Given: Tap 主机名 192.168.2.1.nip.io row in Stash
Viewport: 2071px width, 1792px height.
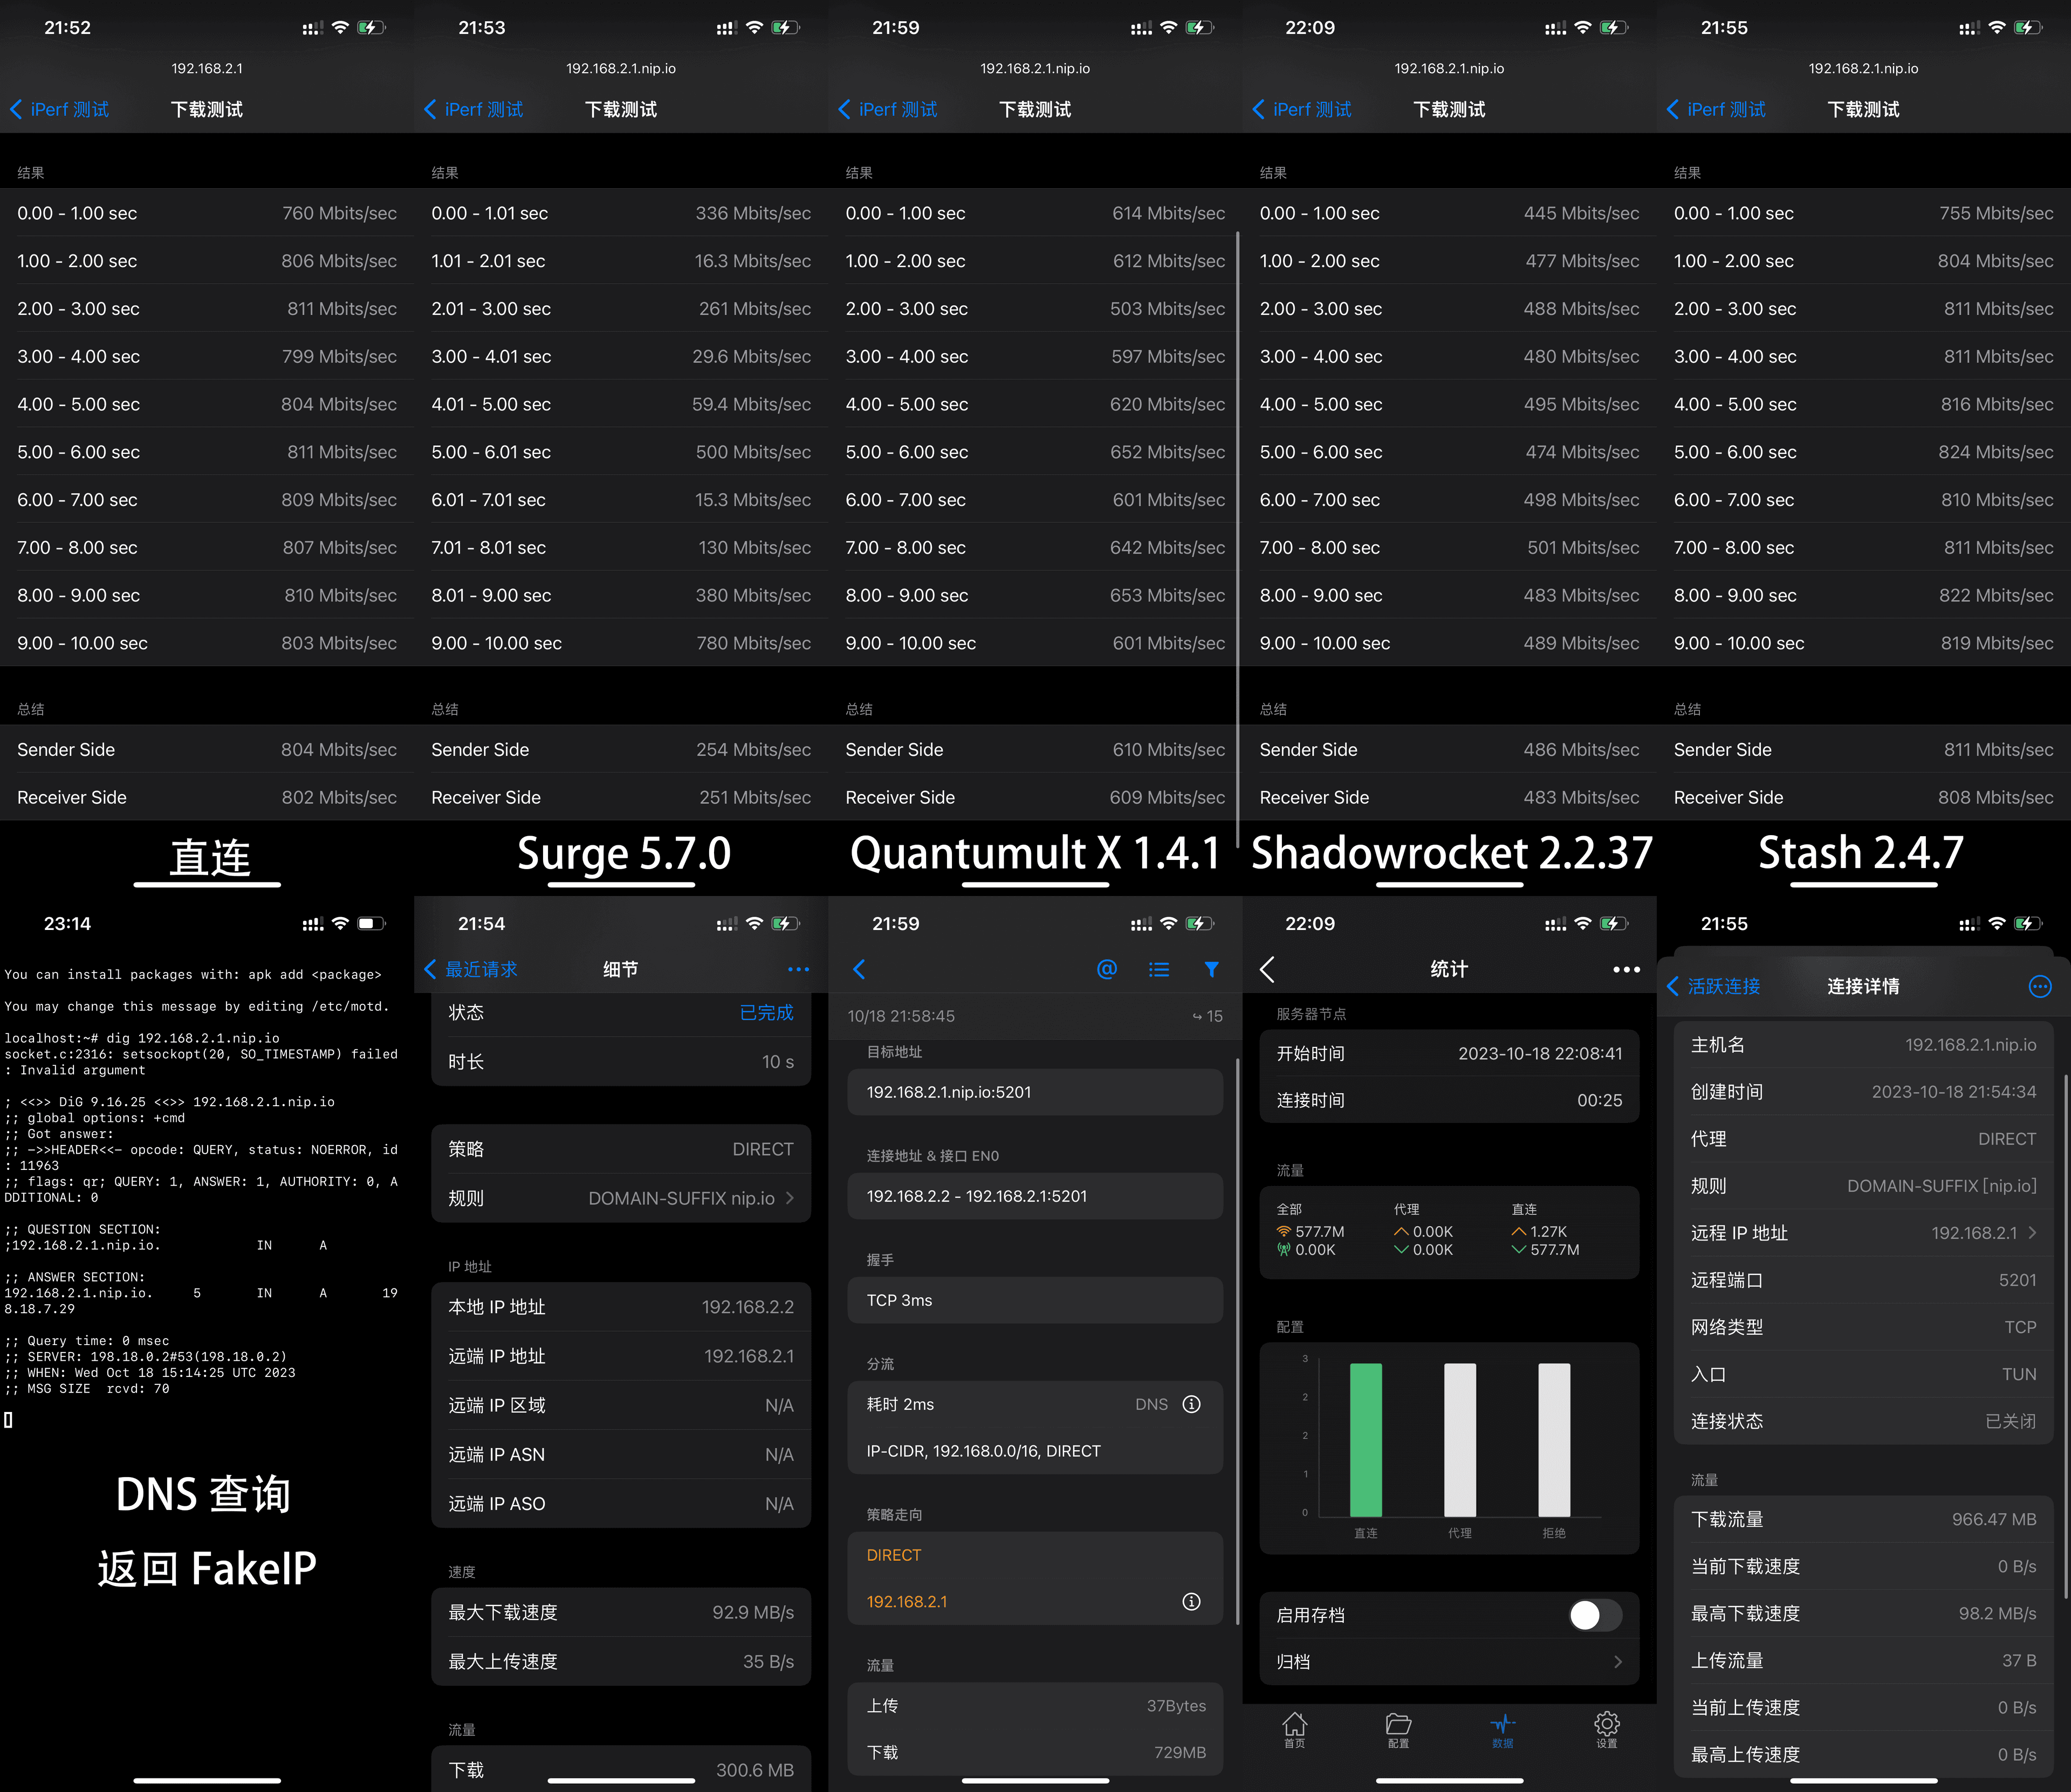Looking at the screenshot, I should pyautogui.click(x=1863, y=1044).
